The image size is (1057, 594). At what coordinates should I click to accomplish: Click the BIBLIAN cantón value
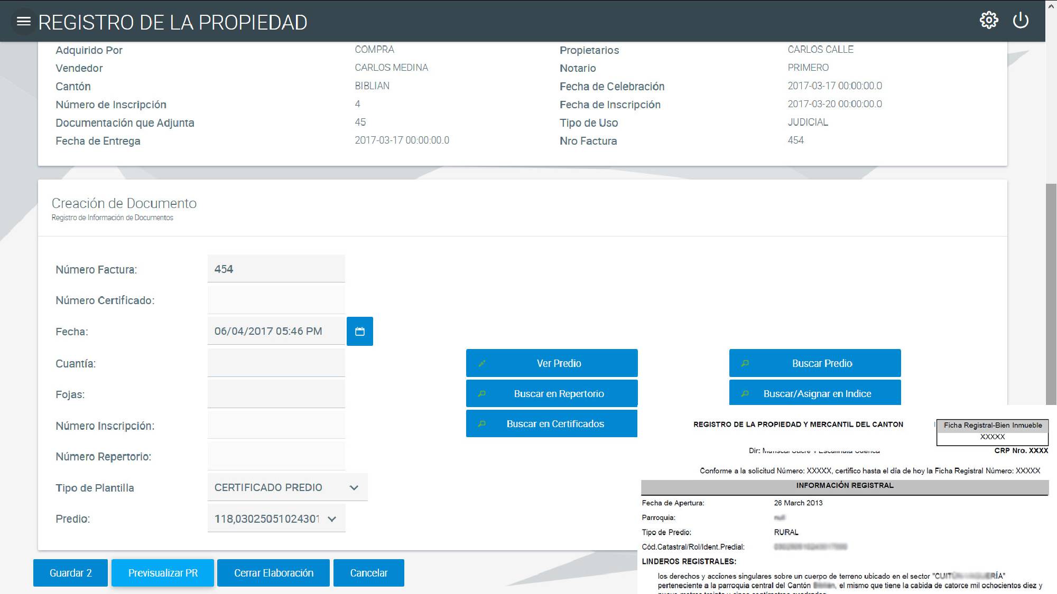click(372, 86)
